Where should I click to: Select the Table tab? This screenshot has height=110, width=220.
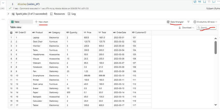[x=21, y=22]
